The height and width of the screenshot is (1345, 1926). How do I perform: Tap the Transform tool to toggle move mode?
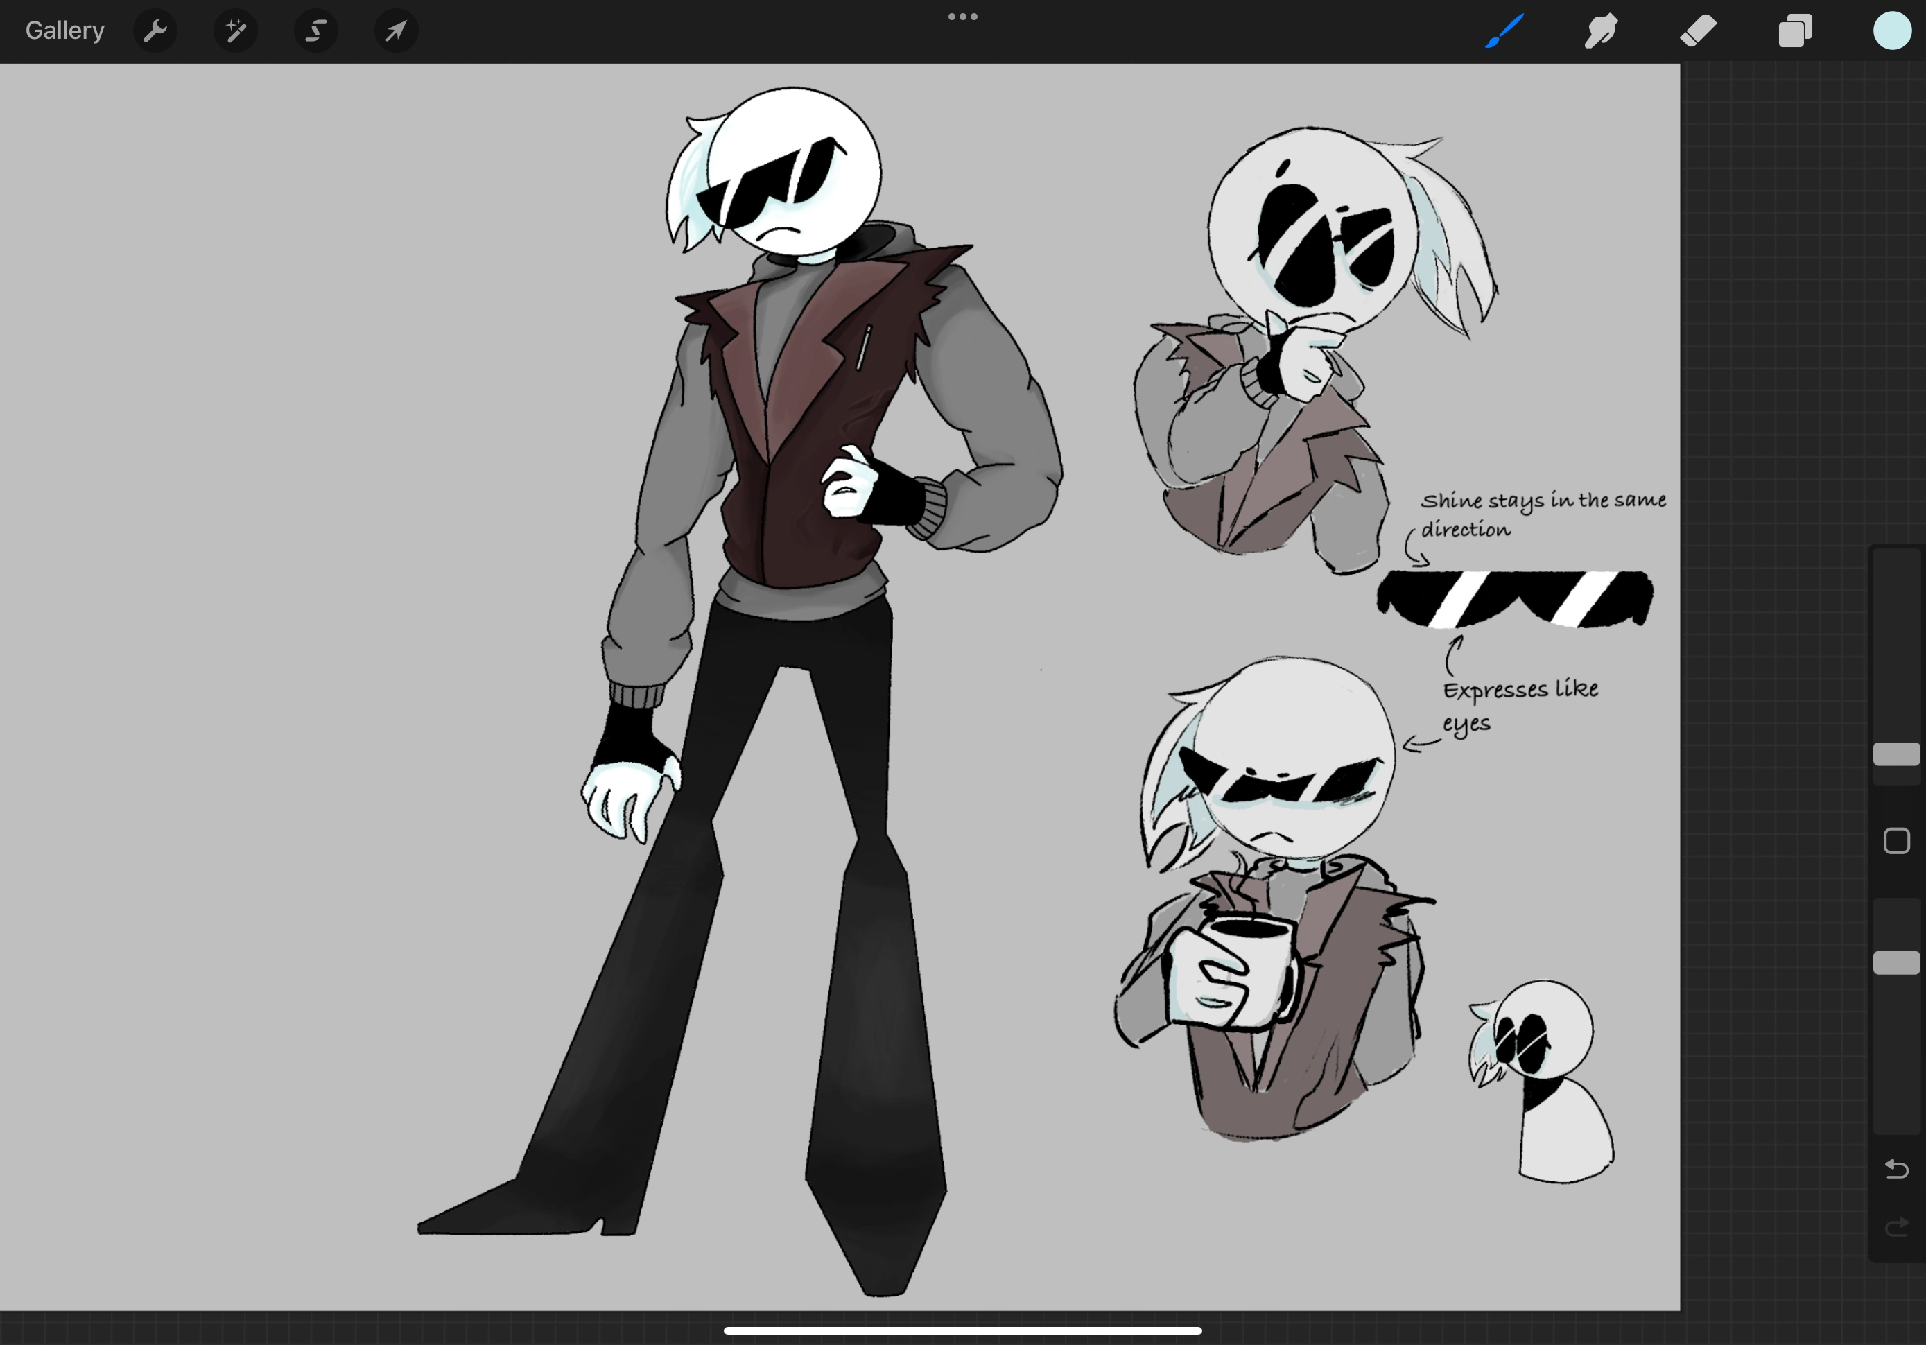395,31
